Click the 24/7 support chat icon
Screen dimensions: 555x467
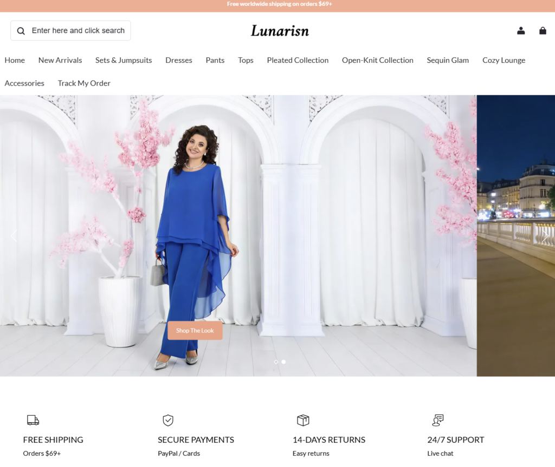438,420
